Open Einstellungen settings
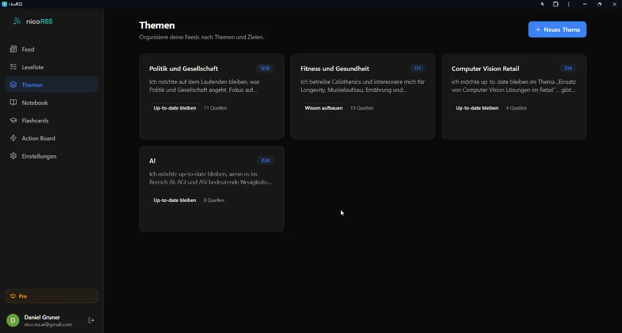Viewport: 622px width, 333px height. click(52, 156)
